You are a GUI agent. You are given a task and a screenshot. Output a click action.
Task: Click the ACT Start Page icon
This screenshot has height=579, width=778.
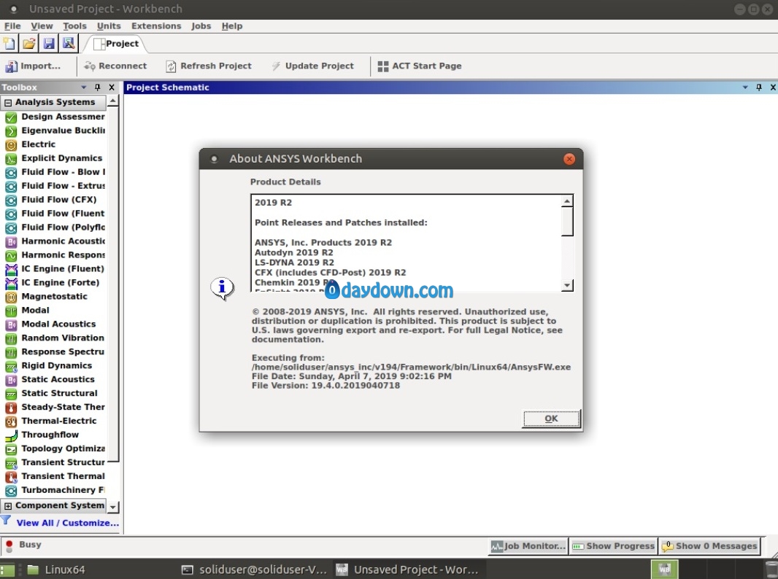coord(383,66)
